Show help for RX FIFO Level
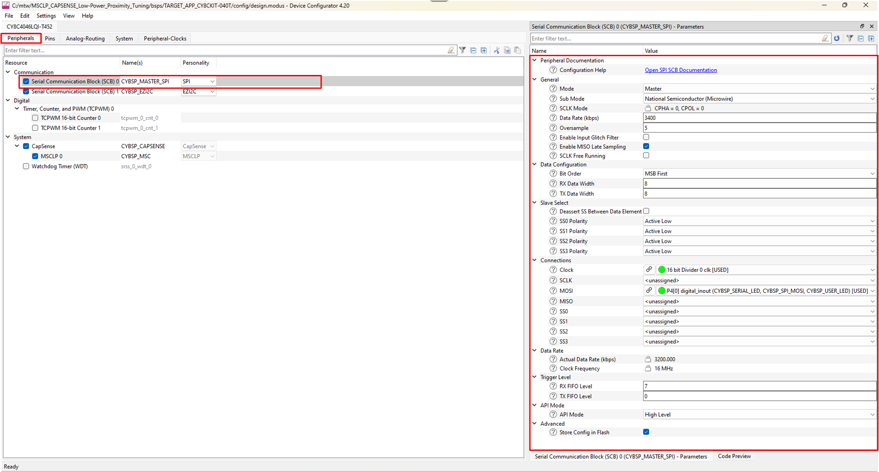This screenshot has width=879, height=472. [x=553, y=386]
